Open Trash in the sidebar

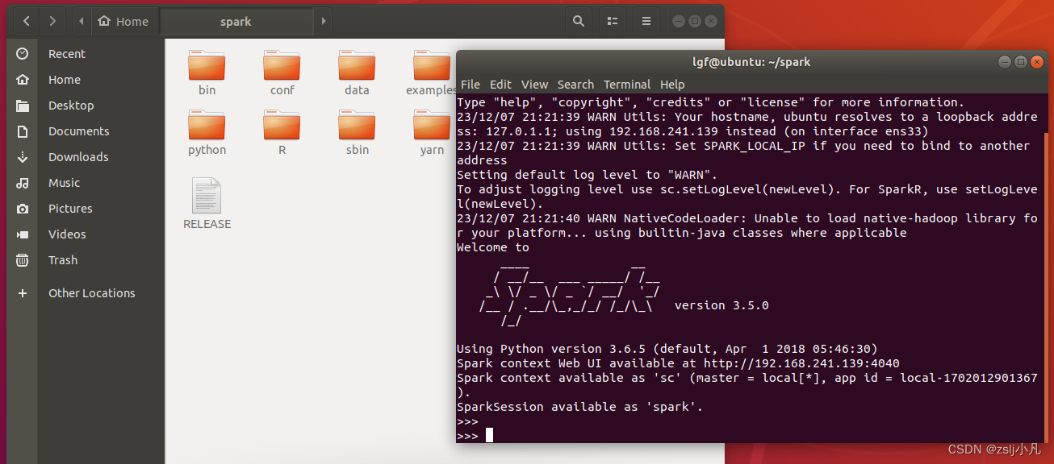[63, 260]
